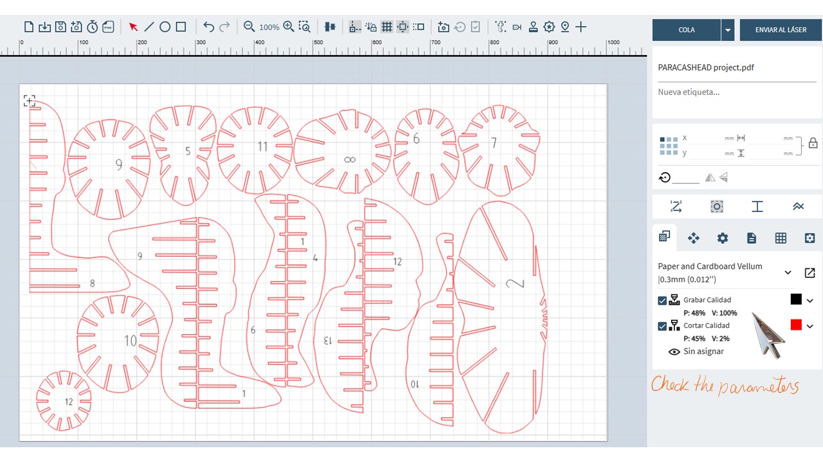Click the location pin toolbar icon

pos(565,27)
